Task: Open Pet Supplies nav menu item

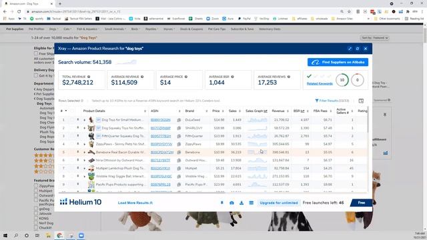Action: click(x=15, y=29)
